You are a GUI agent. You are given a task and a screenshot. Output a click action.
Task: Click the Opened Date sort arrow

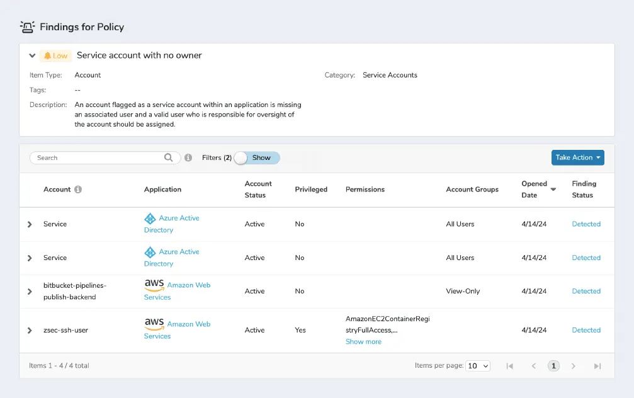[x=553, y=190]
